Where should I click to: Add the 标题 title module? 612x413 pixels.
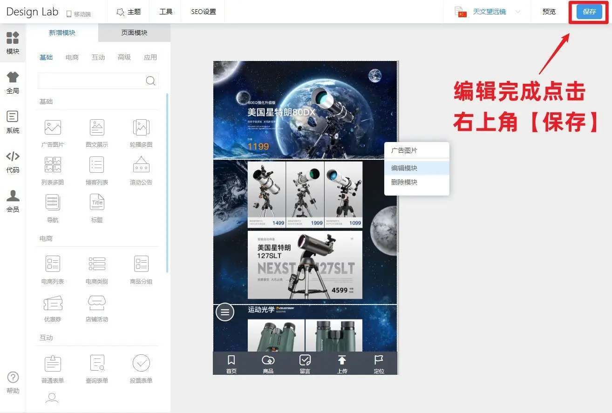tap(97, 209)
